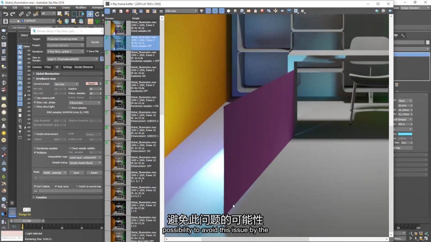Open Sample lookup Density-based dropdown
431x242 pixels.
pyautogui.click(x=85, y=163)
